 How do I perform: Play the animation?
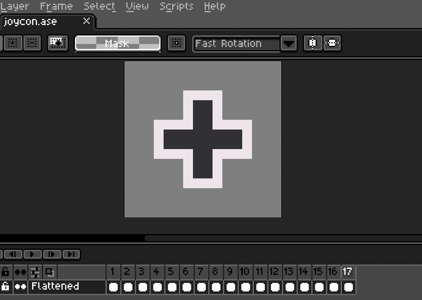pyautogui.click(x=32, y=254)
